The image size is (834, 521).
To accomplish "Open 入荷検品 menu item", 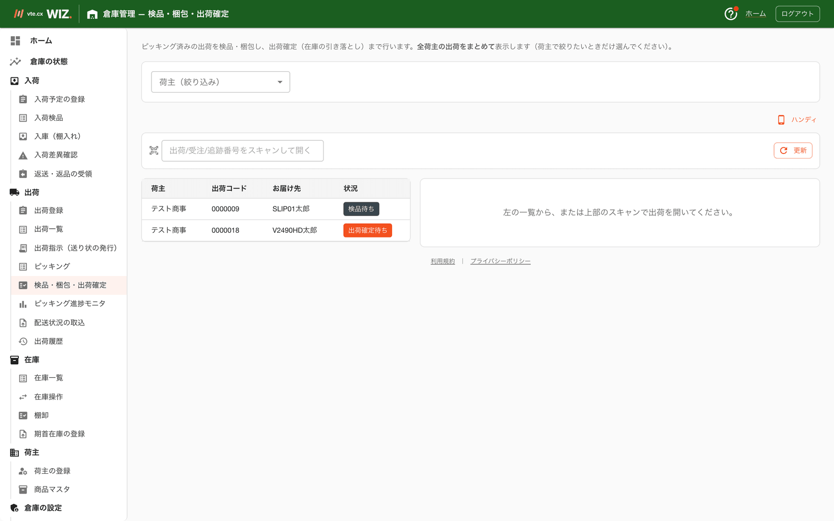I will [x=68, y=118].
